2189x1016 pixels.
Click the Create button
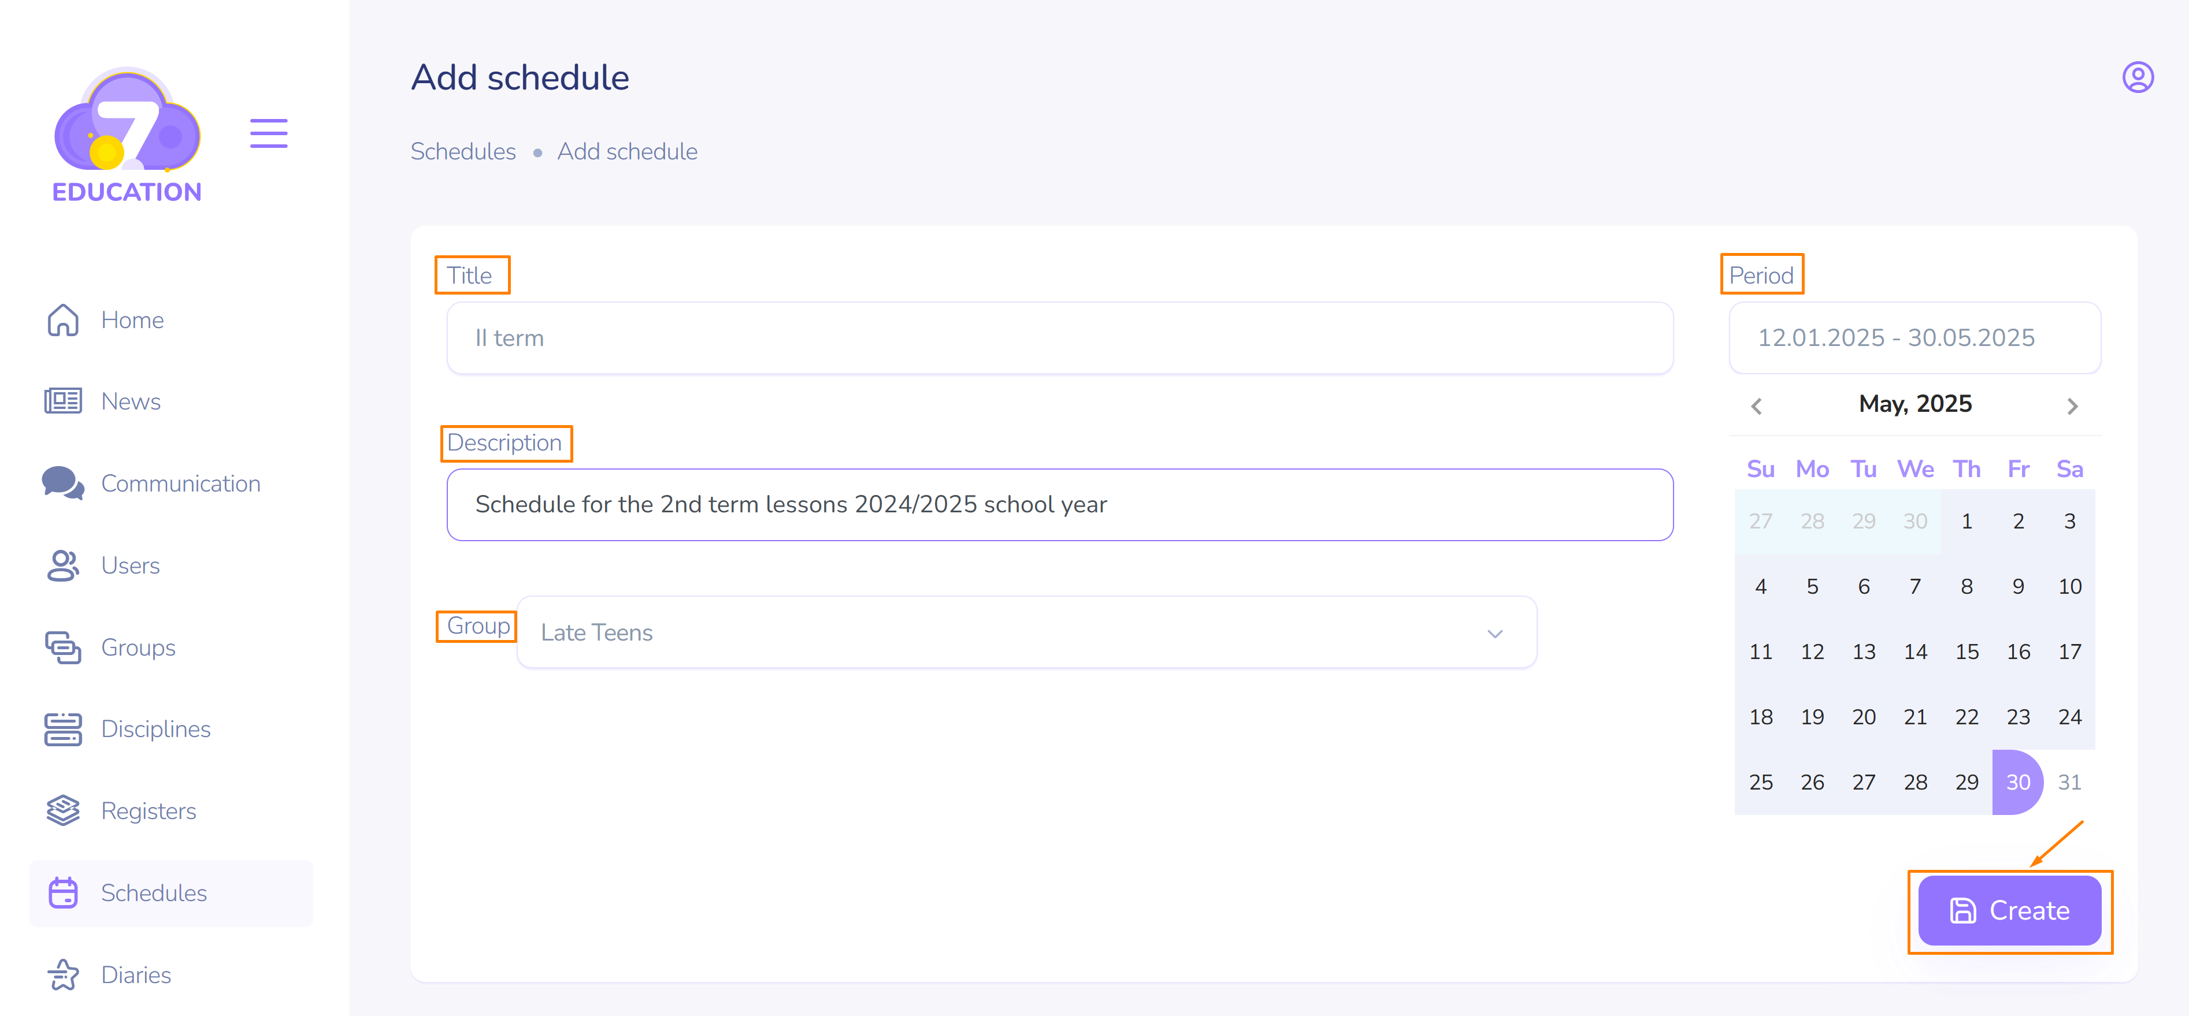(x=2009, y=911)
